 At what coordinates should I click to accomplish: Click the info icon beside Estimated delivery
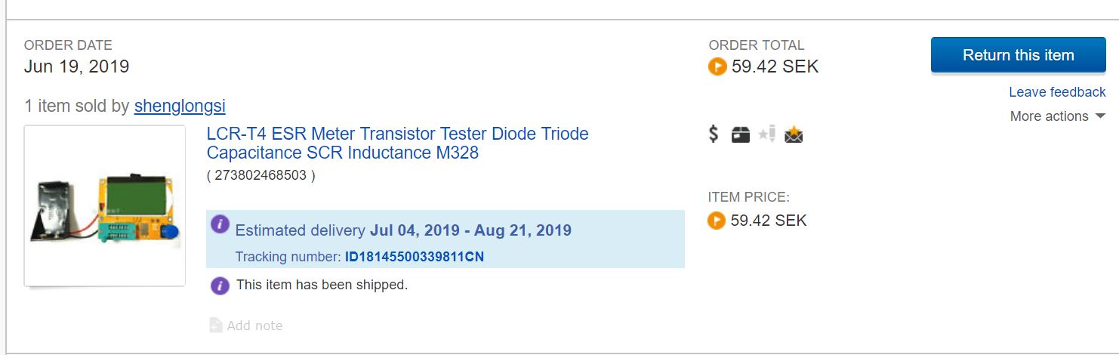coord(220,224)
